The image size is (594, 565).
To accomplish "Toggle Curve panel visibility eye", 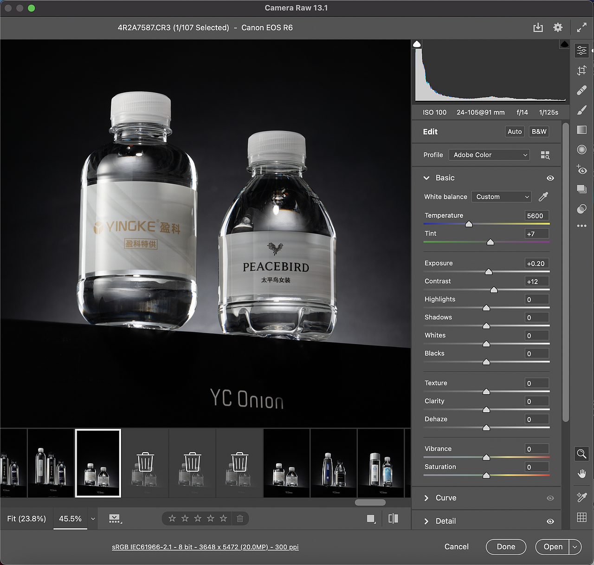I will click(550, 498).
